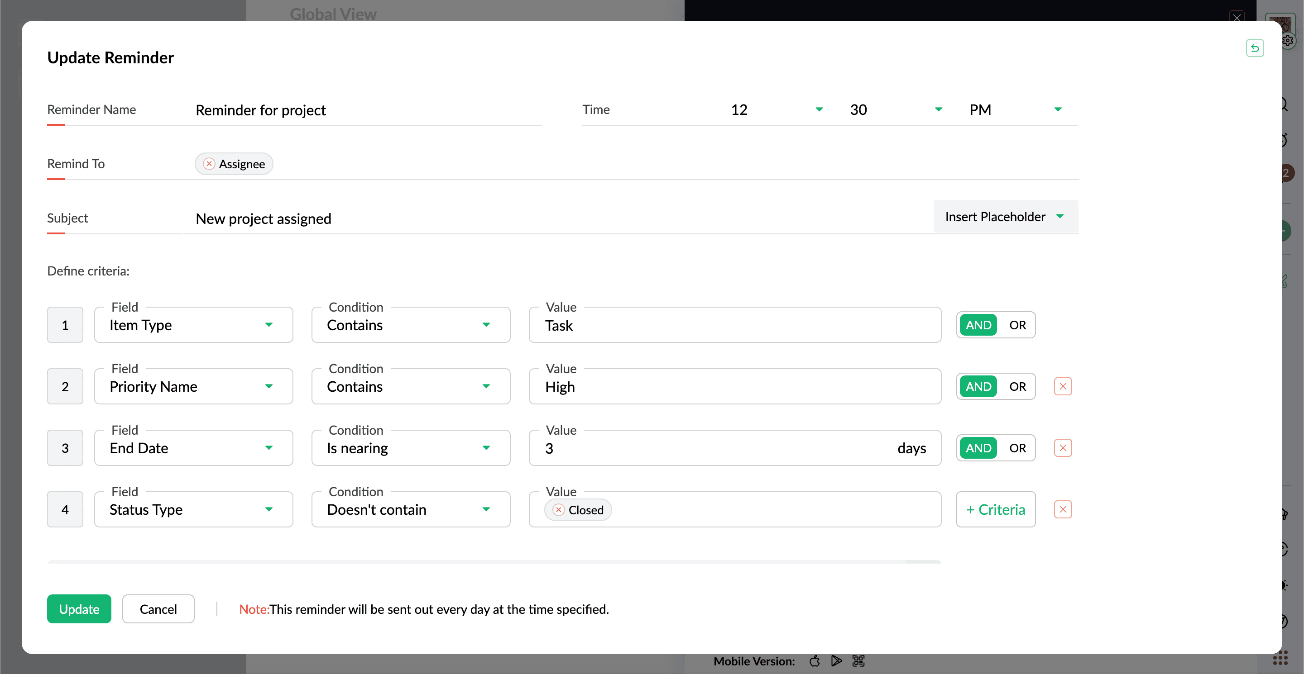Remove the Assignee tag from Remind To
Viewport: 1304px width, 674px height.
[x=209, y=164]
